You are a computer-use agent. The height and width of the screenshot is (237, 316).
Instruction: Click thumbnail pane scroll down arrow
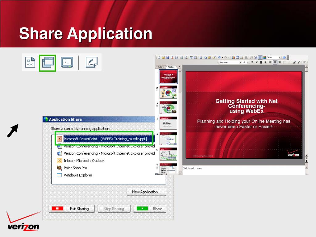point(180,172)
